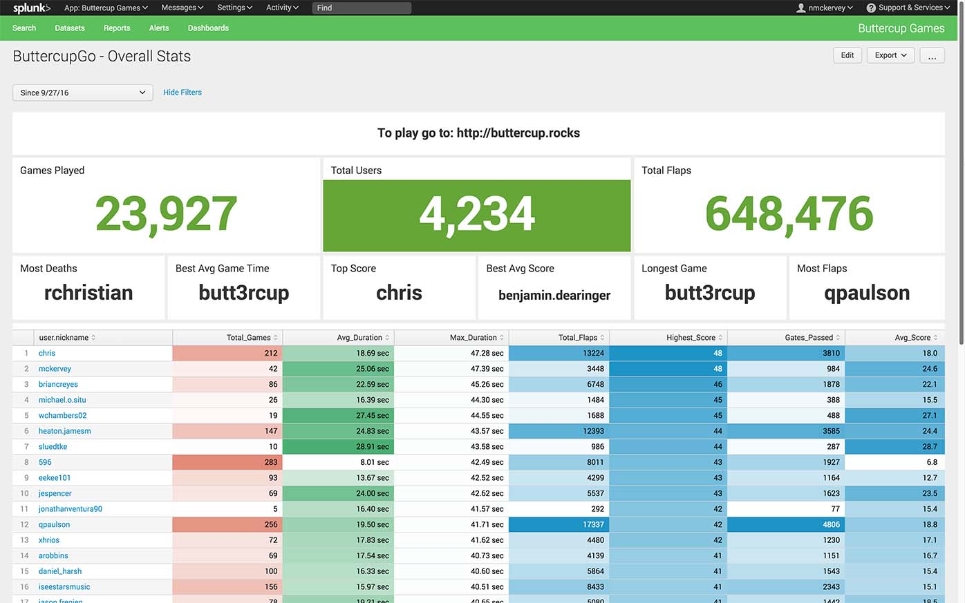Click in the Find search field
Screen dimensions: 965x603
(362, 8)
